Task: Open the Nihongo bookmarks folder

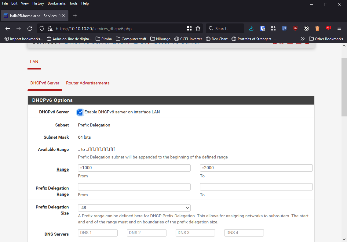Action: pos(160,39)
